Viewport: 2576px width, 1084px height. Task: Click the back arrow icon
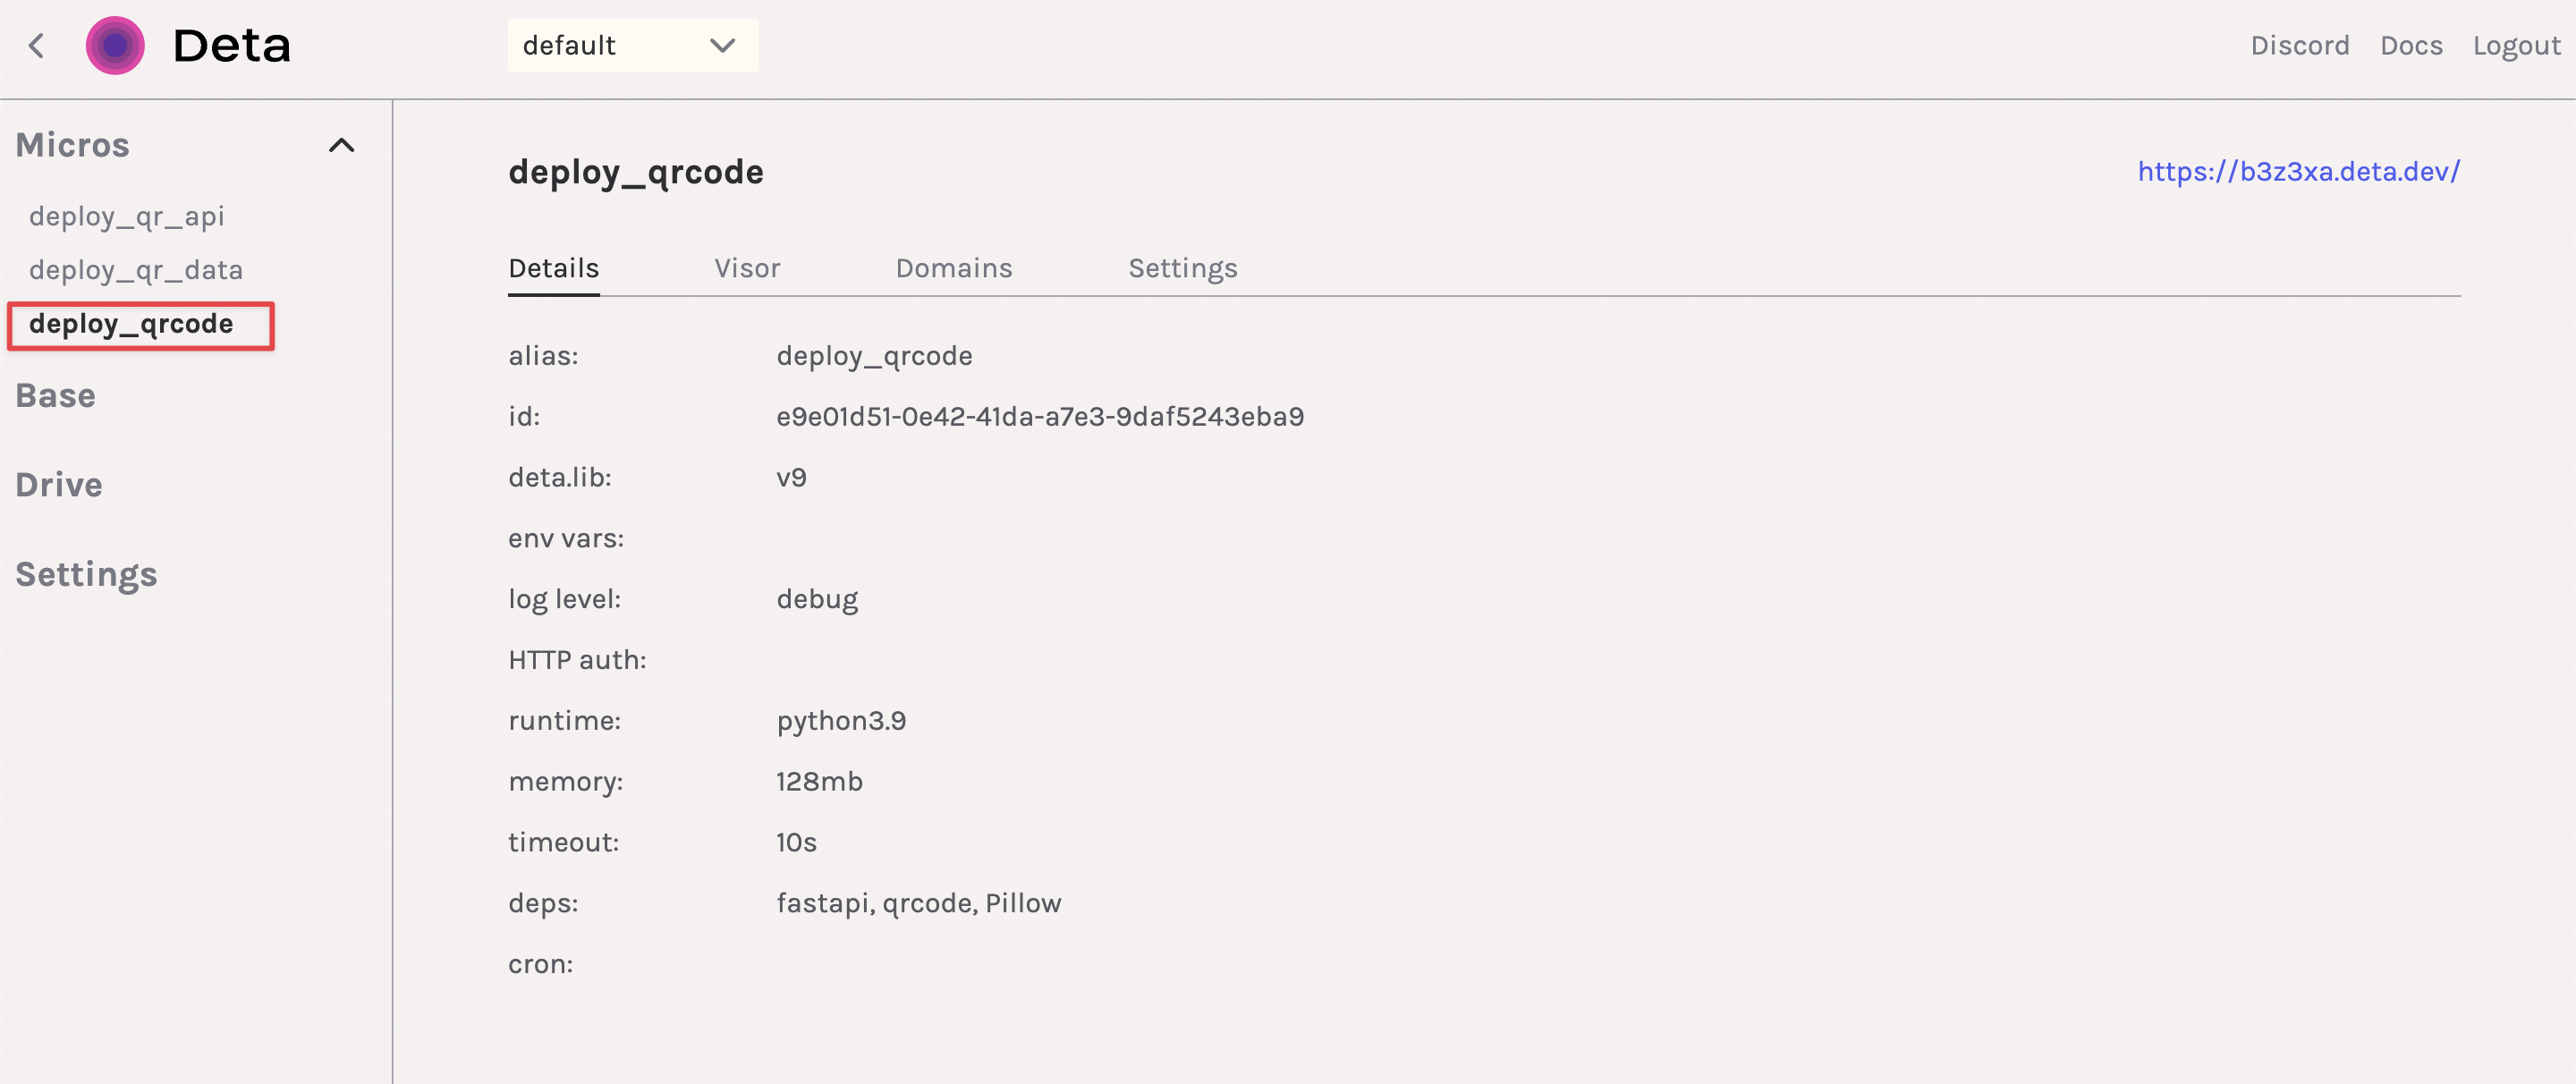pyautogui.click(x=36, y=46)
